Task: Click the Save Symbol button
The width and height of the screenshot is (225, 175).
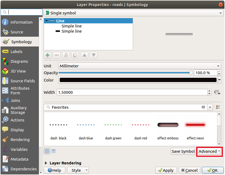Action: point(183,151)
